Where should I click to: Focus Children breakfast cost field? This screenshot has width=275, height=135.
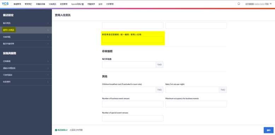[x=129, y=90]
